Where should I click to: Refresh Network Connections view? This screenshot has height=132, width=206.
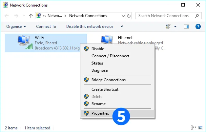coord(129,16)
